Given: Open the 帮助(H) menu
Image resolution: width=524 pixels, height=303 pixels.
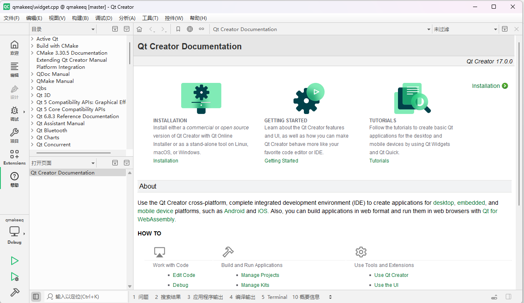Looking at the screenshot, I should pos(198,18).
